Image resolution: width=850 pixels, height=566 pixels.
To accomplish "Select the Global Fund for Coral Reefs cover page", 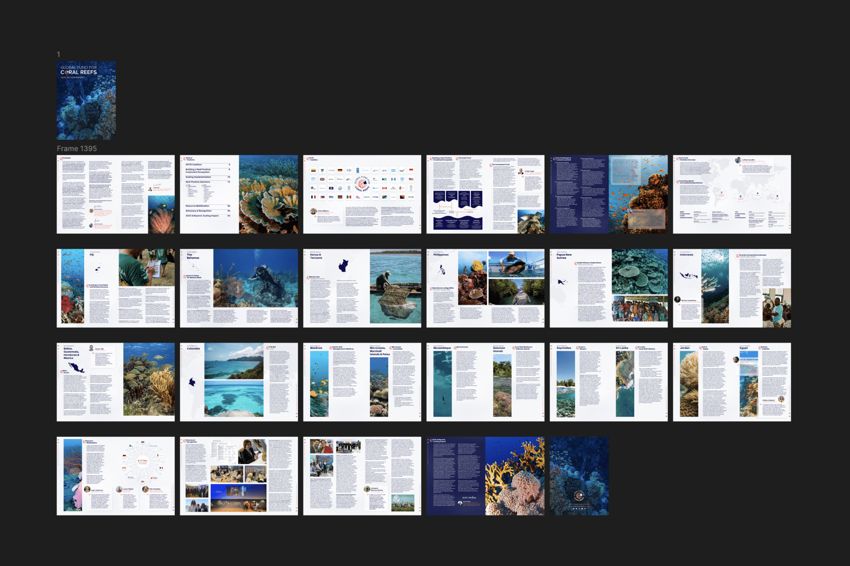I will point(86,100).
